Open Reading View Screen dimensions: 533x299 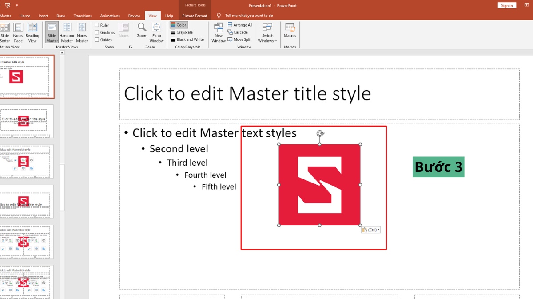32,28
